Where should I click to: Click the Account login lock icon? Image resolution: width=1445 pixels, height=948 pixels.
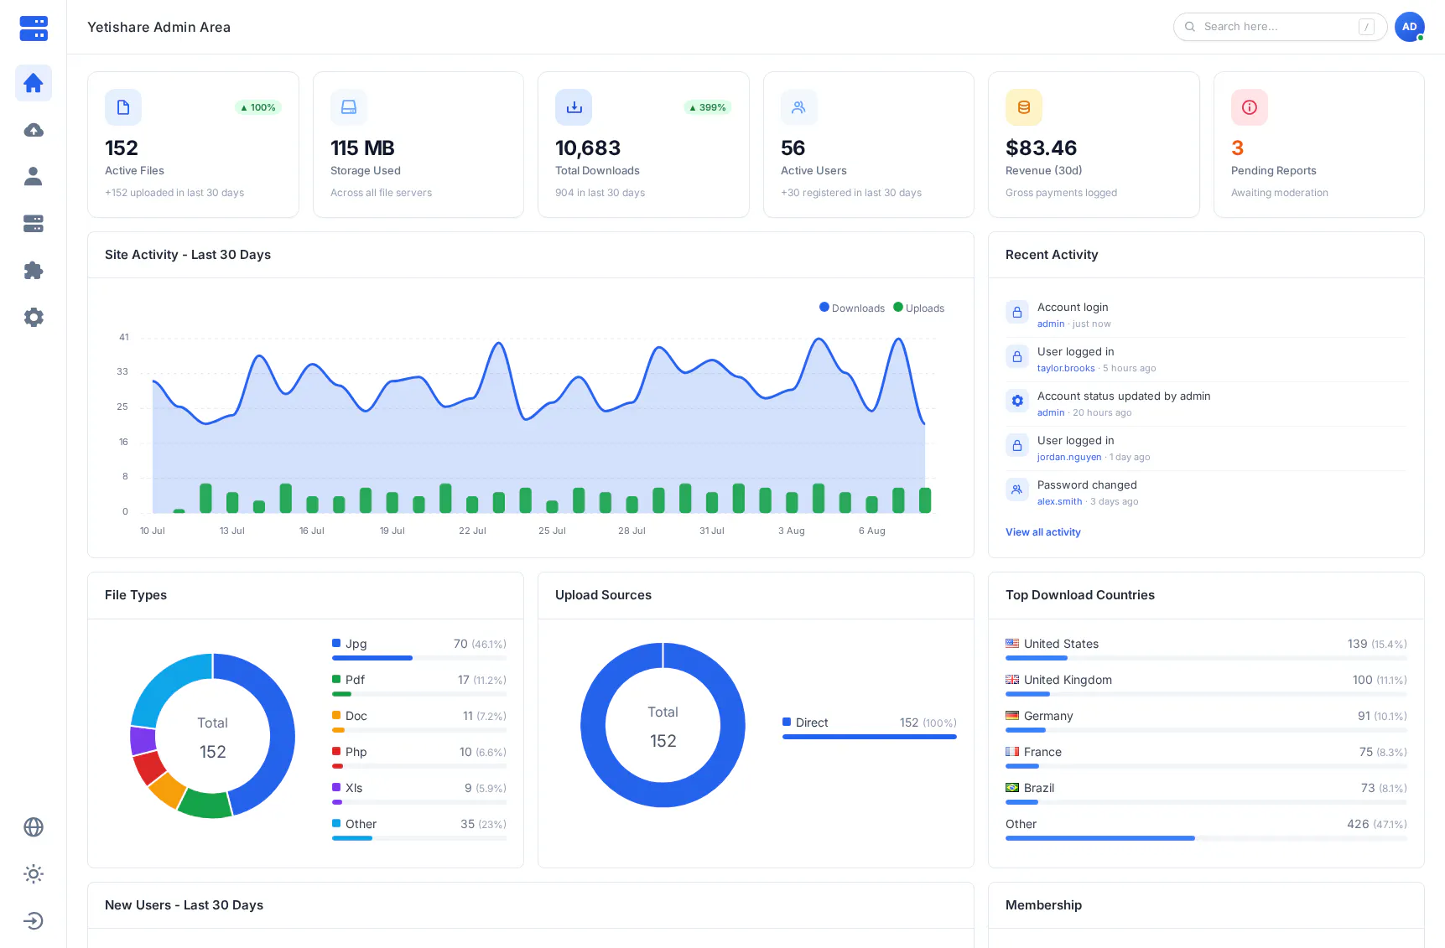pos(1017,312)
